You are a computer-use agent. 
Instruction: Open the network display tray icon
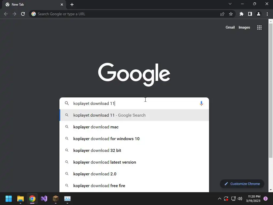click(x=233, y=199)
